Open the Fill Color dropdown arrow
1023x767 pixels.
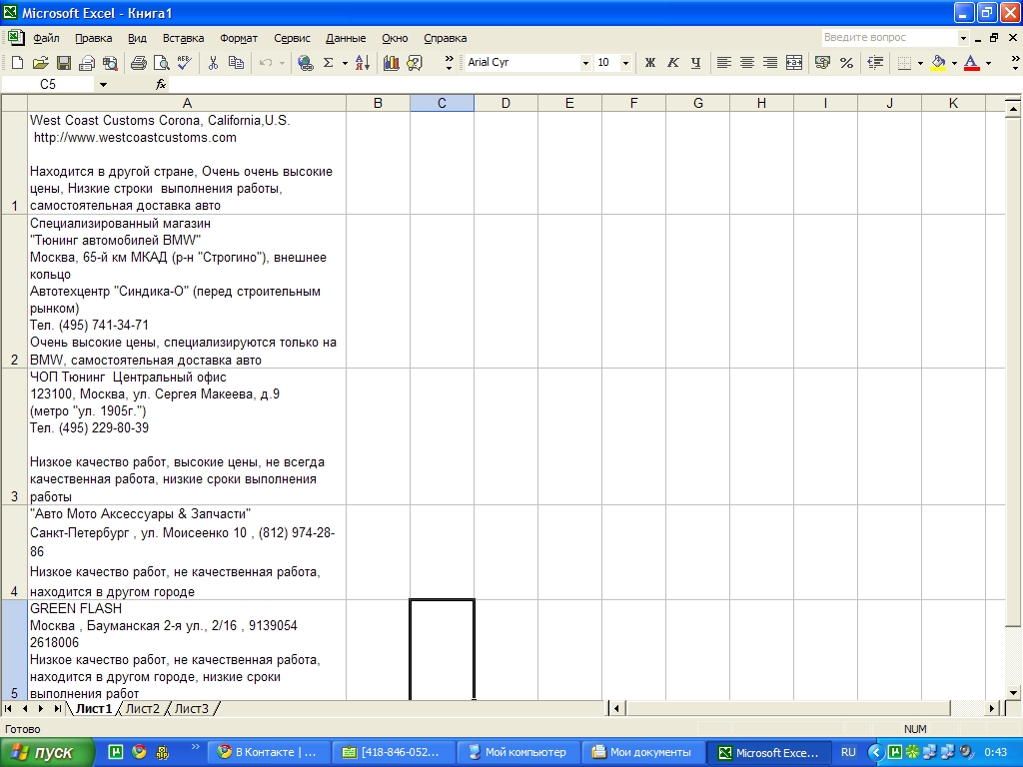[x=954, y=63]
